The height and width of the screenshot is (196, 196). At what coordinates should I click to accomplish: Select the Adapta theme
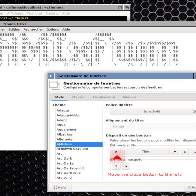(79, 110)
